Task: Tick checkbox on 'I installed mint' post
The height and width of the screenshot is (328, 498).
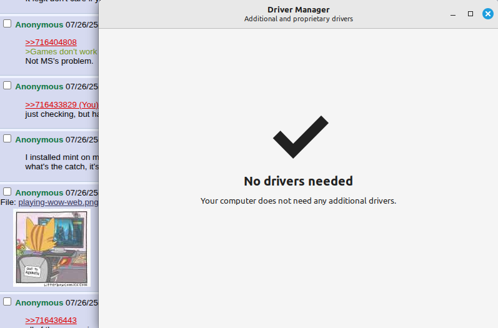Action: click(7, 139)
